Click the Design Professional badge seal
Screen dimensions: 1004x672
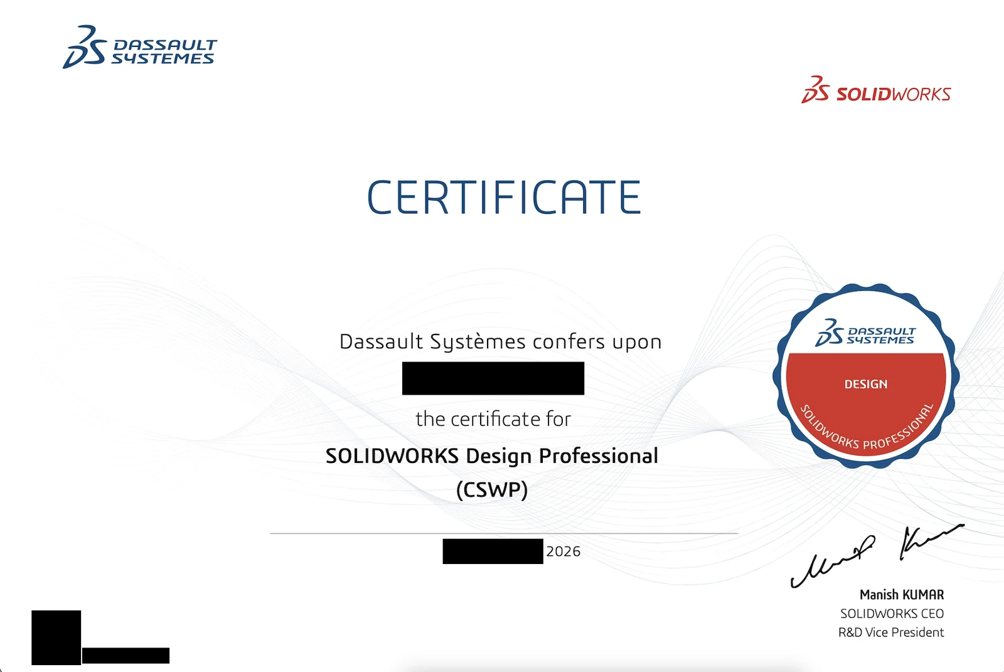click(x=866, y=376)
